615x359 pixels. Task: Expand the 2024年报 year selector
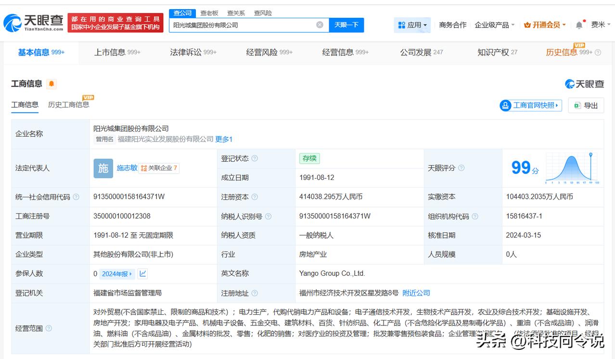pyautogui.click(x=117, y=273)
